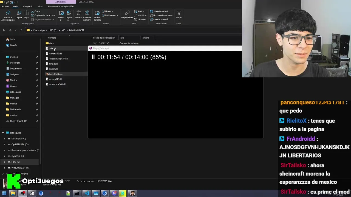
Task: Click the Pegar clipboard icon
Action: (27, 15)
